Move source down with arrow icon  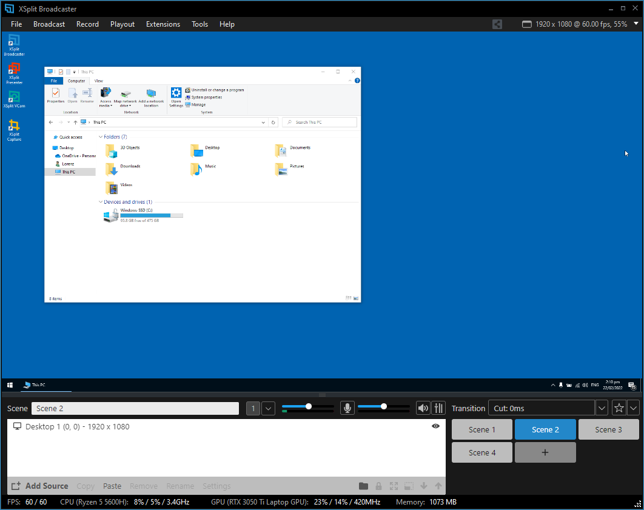(x=424, y=486)
